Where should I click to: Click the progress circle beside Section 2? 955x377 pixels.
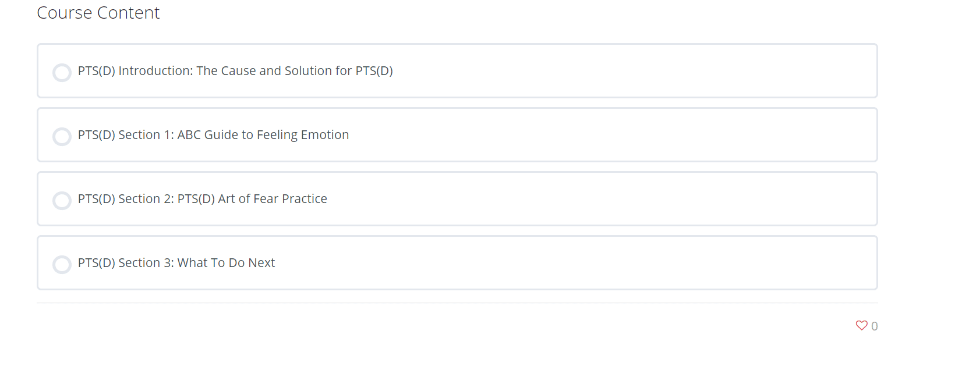coord(62,201)
